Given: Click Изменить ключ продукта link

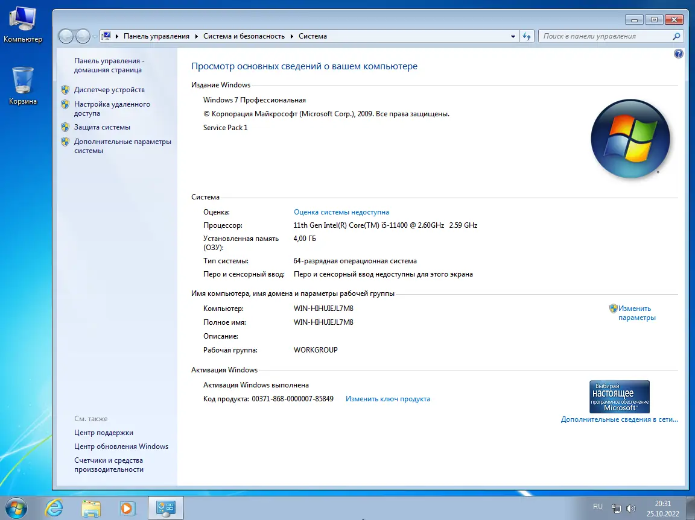Looking at the screenshot, I should [x=388, y=399].
